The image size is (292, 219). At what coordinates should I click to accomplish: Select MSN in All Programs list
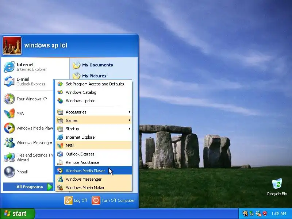pyautogui.click(x=93, y=146)
